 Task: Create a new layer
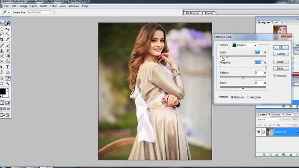click(291, 154)
